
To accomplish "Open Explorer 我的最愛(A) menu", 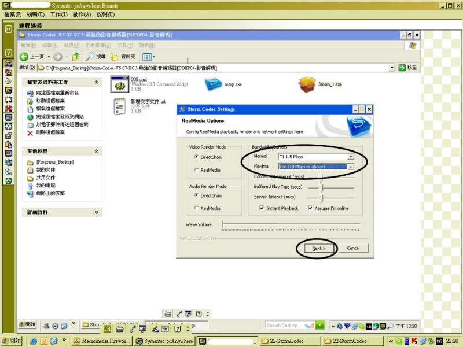I will [98, 46].
